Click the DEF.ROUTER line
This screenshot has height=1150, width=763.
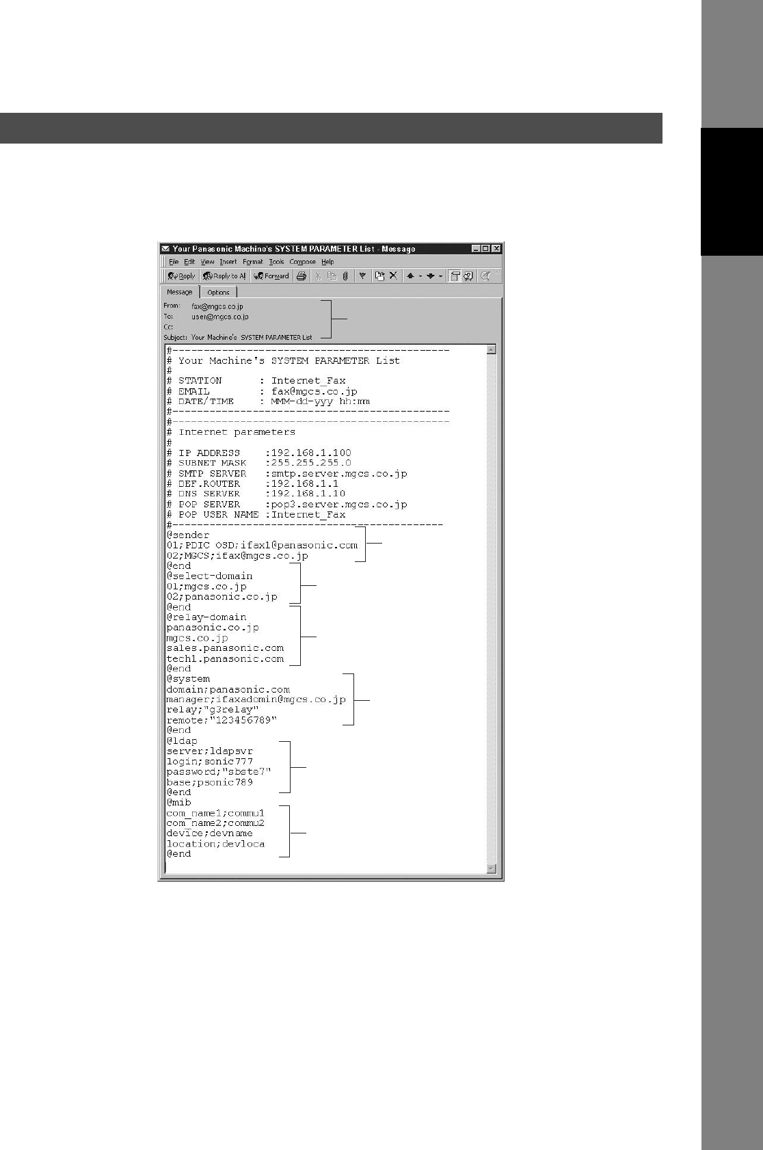(253, 483)
